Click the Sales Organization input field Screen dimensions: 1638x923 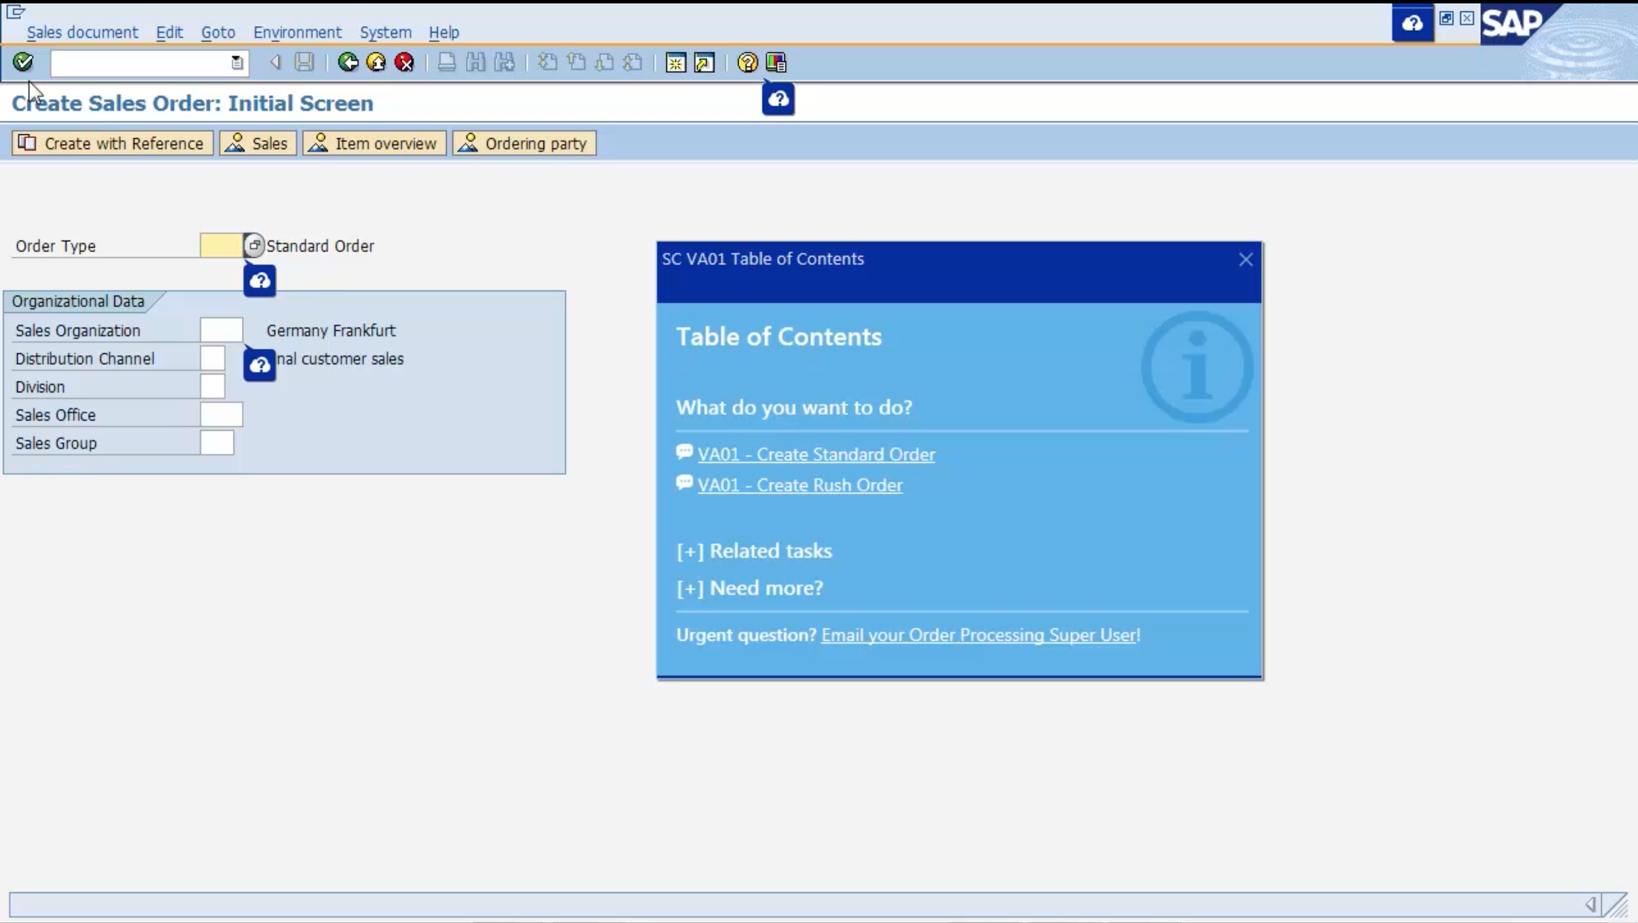(221, 331)
